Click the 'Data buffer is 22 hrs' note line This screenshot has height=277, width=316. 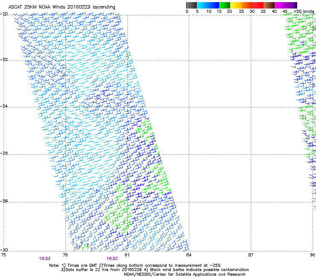pyautogui.click(x=155, y=270)
